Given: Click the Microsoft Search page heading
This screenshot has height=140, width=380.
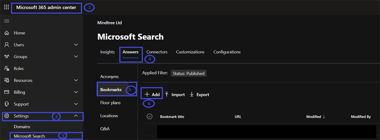Looking at the screenshot, I should (x=130, y=37).
